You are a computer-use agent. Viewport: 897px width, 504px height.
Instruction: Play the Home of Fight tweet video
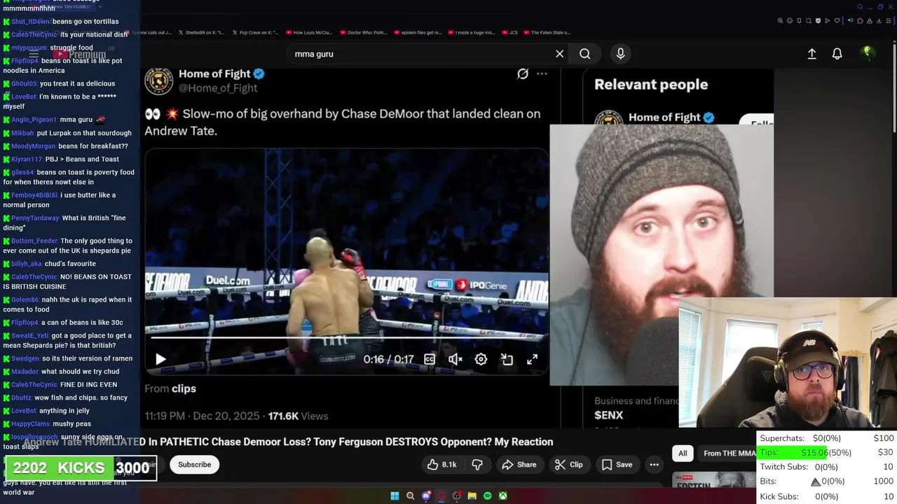tap(160, 359)
